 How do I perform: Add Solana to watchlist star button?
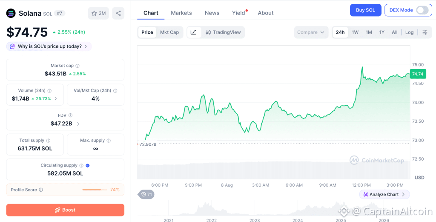[98, 13]
